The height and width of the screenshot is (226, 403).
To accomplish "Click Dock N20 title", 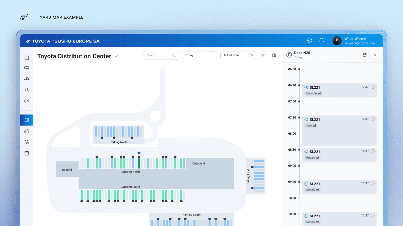I will tap(302, 53).
